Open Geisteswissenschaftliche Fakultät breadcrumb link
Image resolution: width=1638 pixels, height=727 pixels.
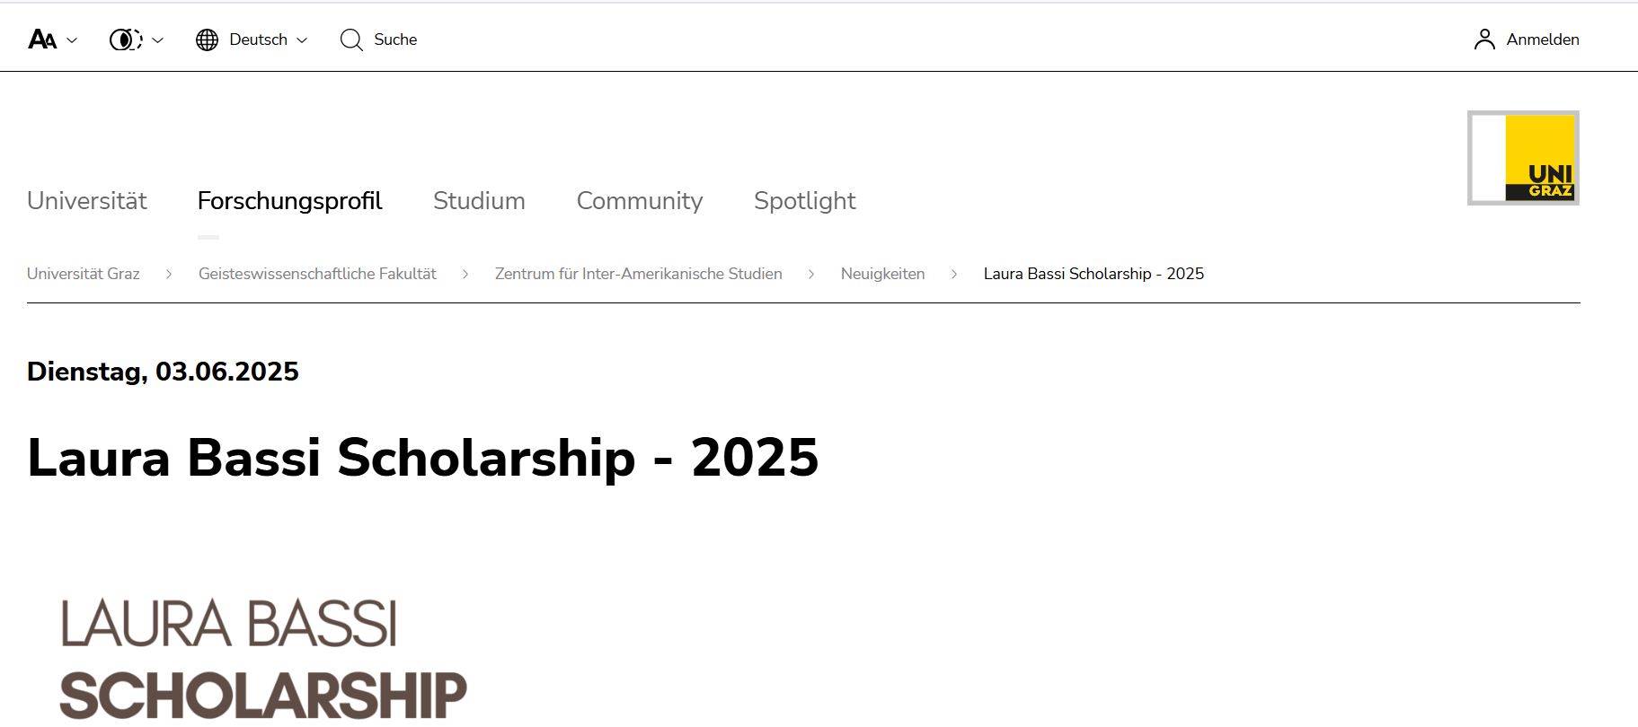point(317,274)
